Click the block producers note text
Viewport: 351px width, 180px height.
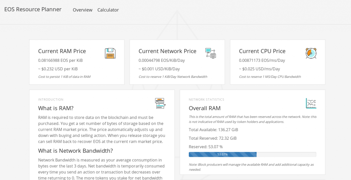tap(251, 167)
